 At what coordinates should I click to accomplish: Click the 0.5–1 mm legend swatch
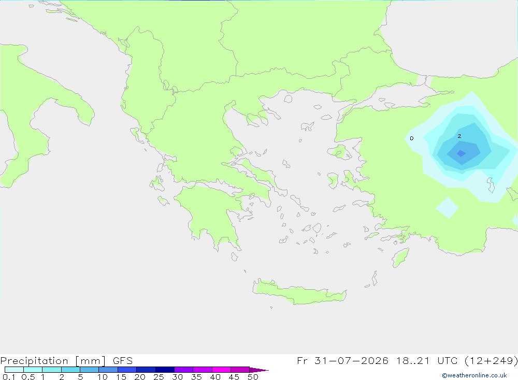(x=33, y=370)
